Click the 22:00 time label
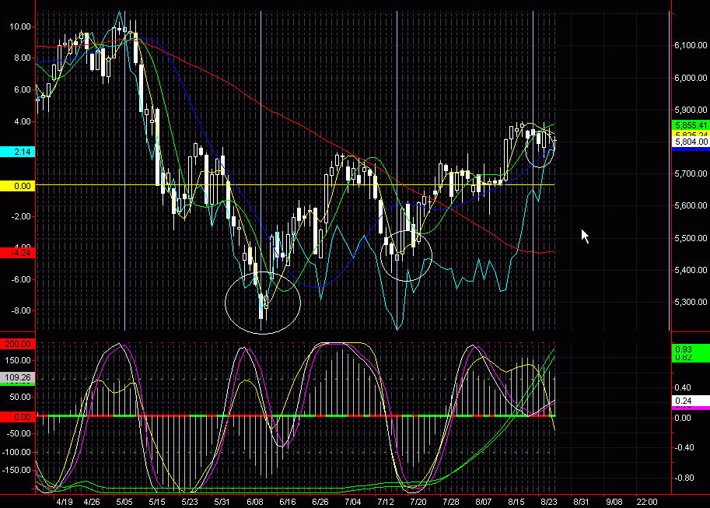710x508 pixels. pos(647,502)
